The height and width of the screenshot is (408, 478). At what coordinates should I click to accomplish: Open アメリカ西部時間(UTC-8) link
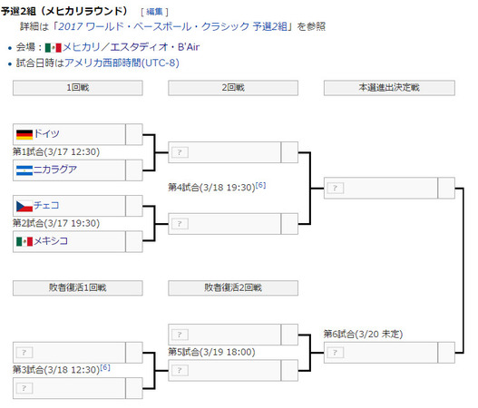(122, 63)
